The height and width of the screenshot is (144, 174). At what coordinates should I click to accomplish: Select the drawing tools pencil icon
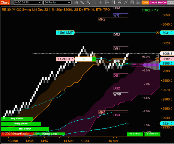tap(82, 3)
